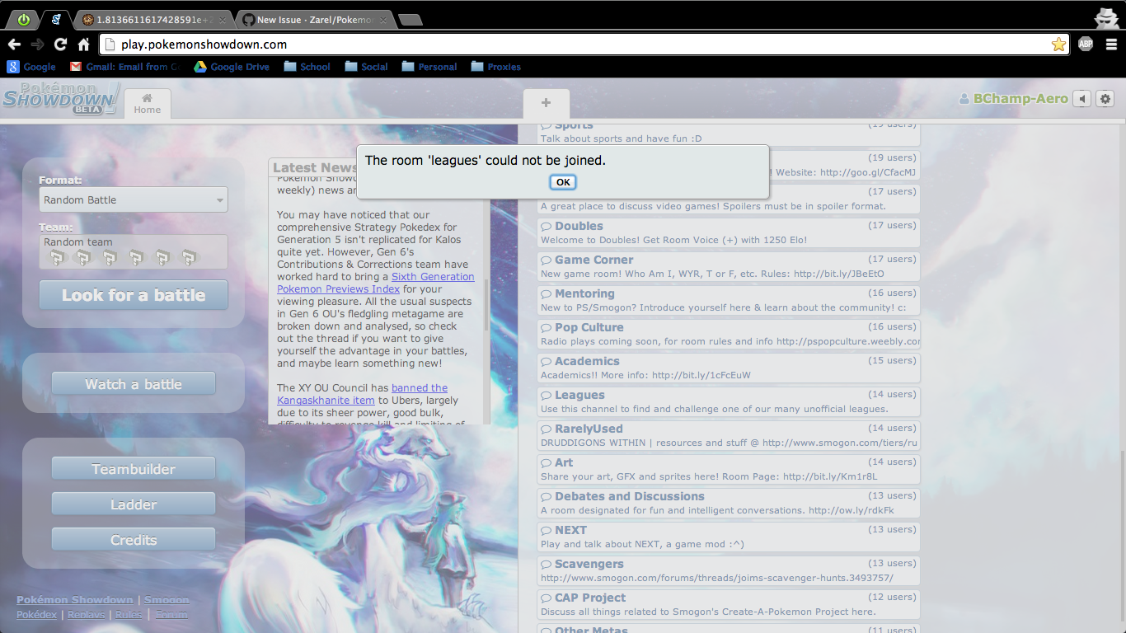Click the Replays footer link

86,614
